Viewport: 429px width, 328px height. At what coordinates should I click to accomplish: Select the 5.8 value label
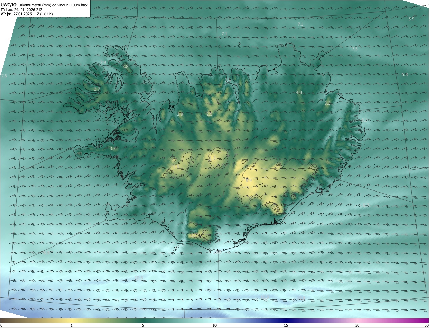click(405, 75)
